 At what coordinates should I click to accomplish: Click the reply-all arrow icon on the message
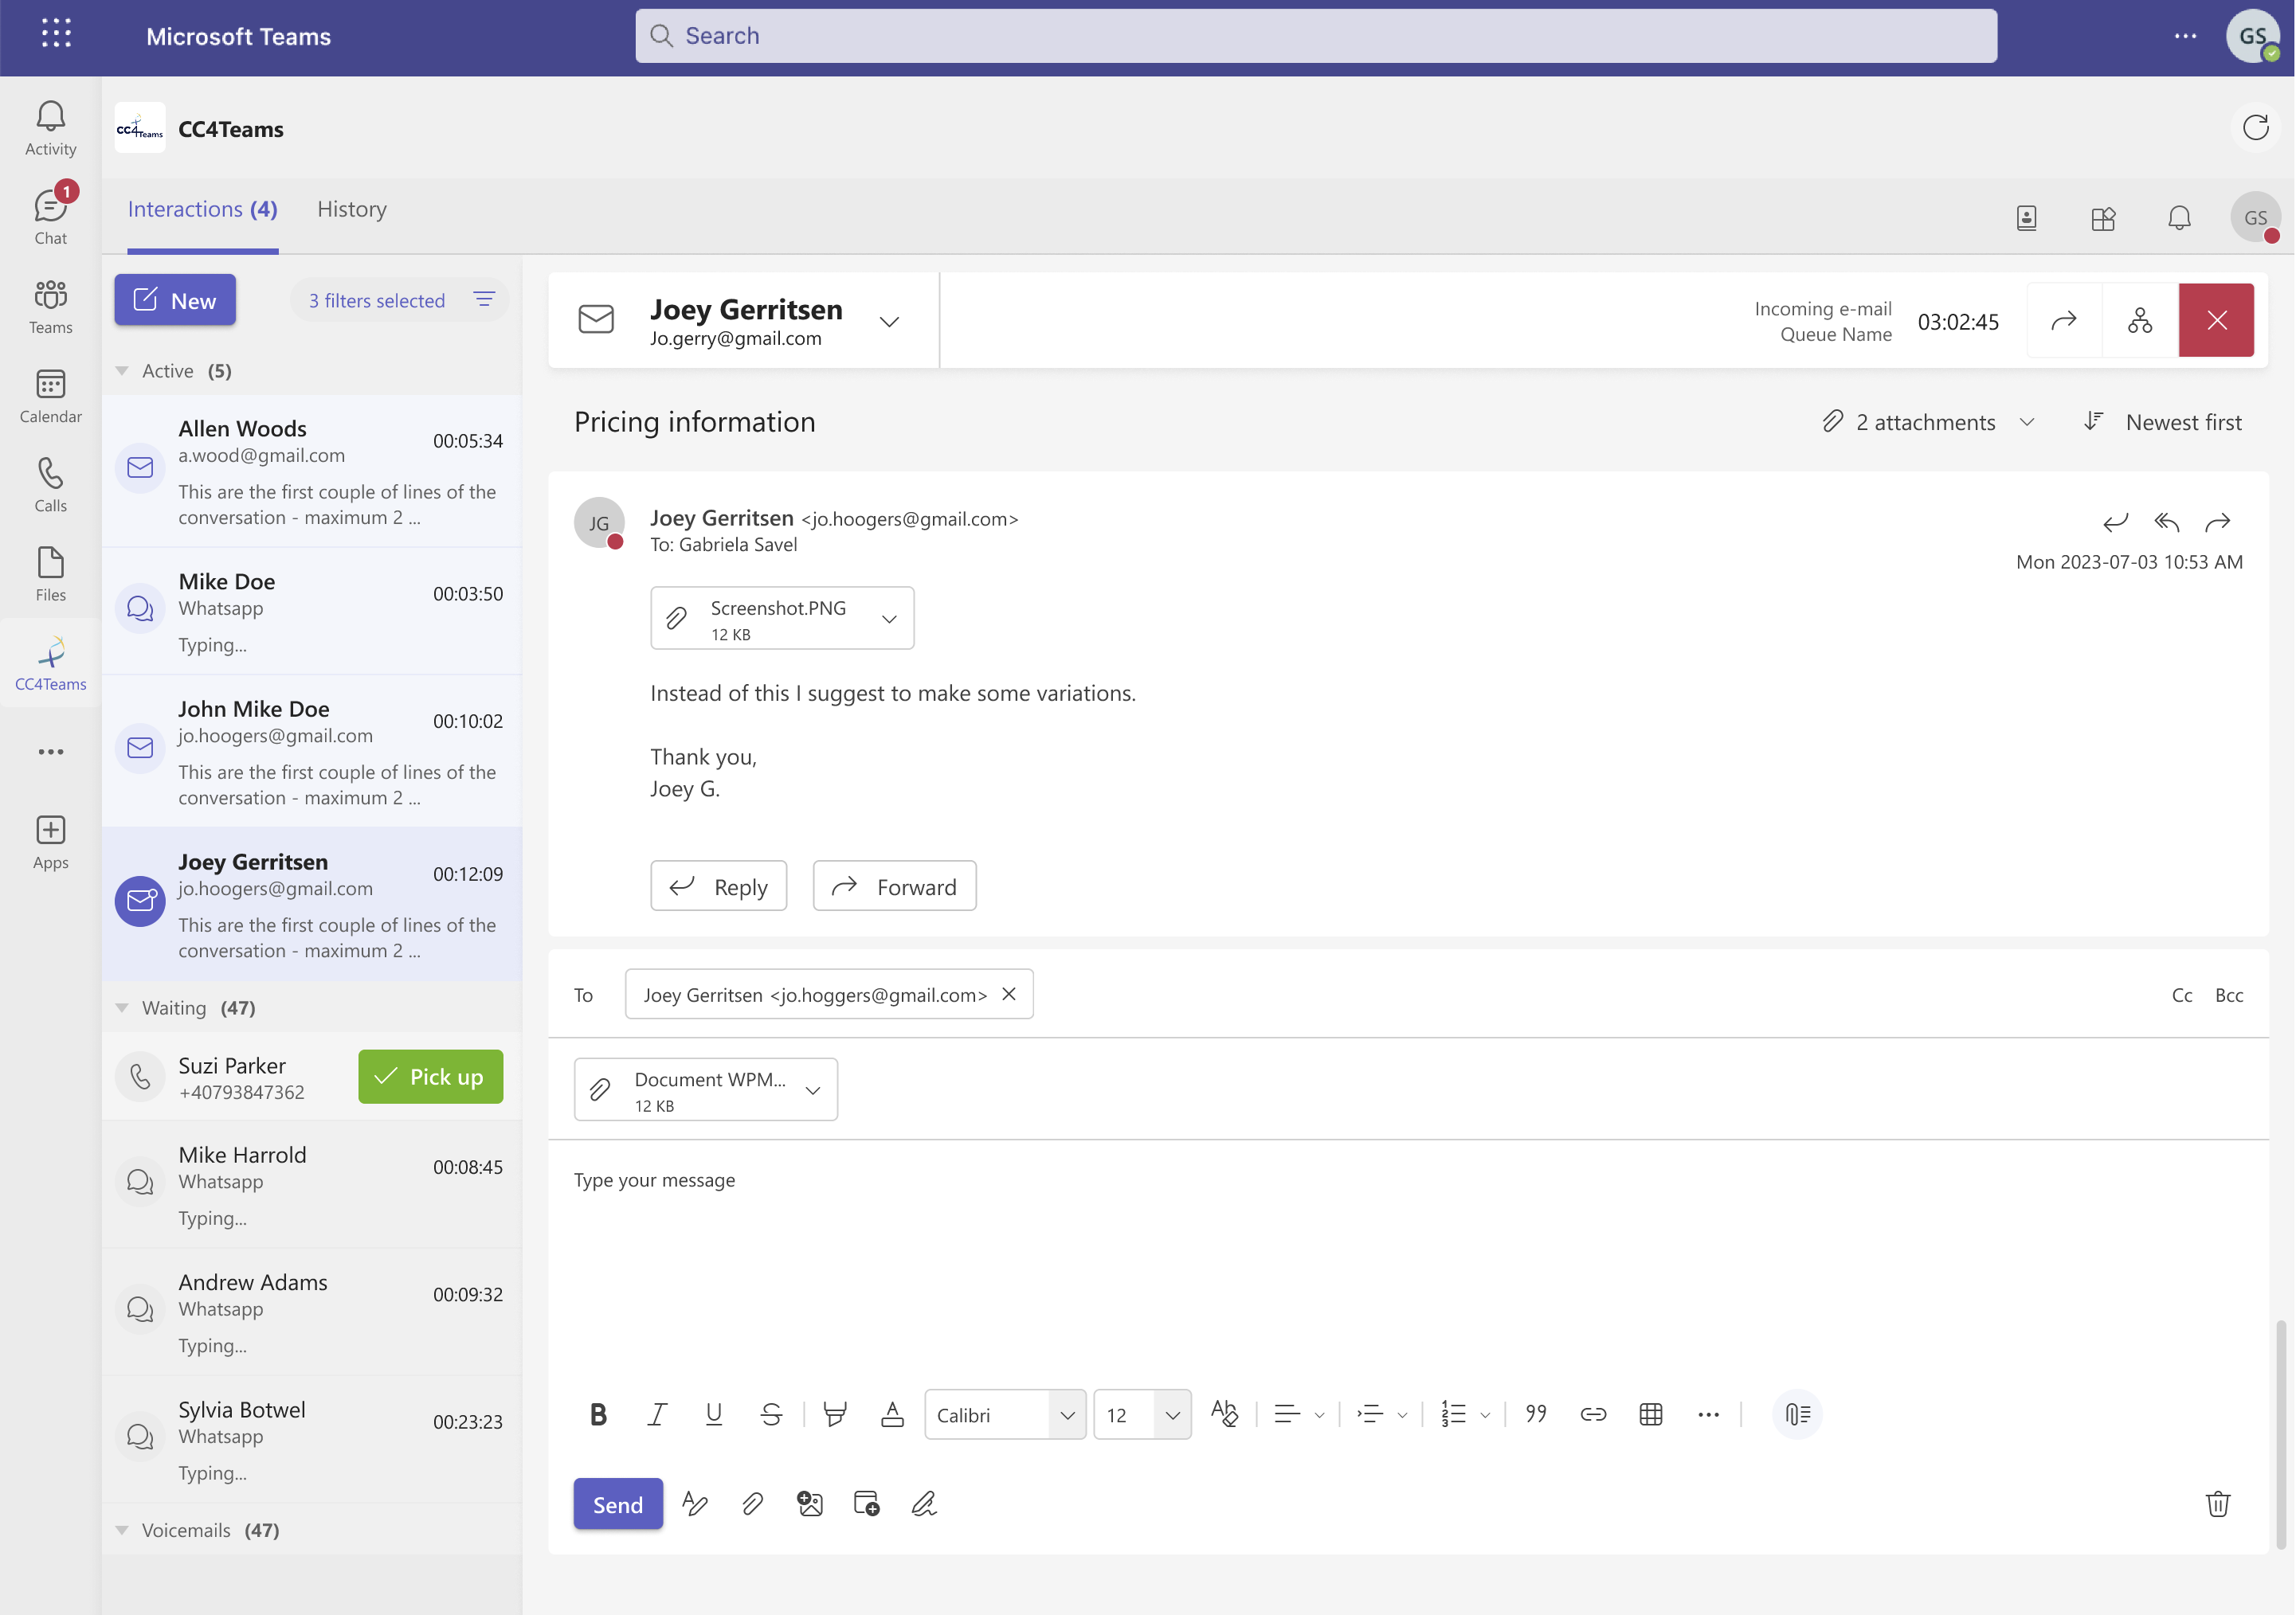2166,522
